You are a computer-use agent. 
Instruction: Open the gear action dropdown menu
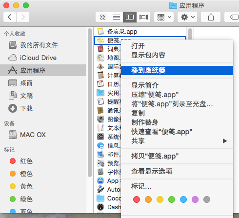(x=187, y=17)
